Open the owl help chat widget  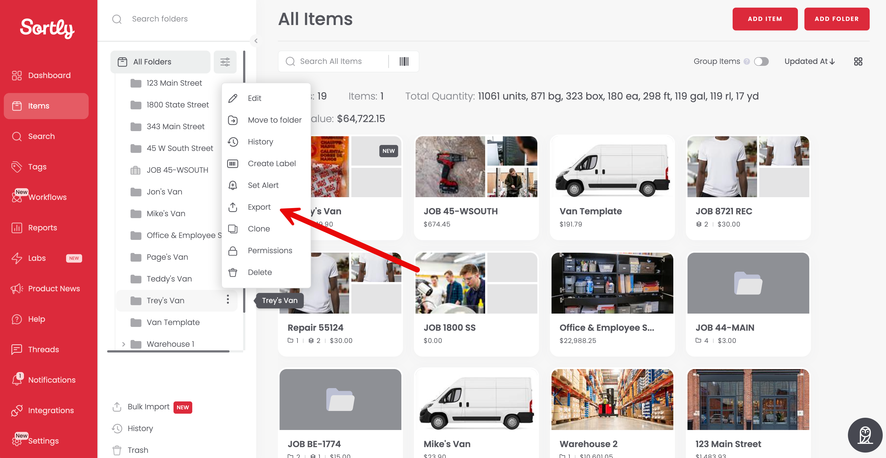pyautogui.click(x=865, y=435)
